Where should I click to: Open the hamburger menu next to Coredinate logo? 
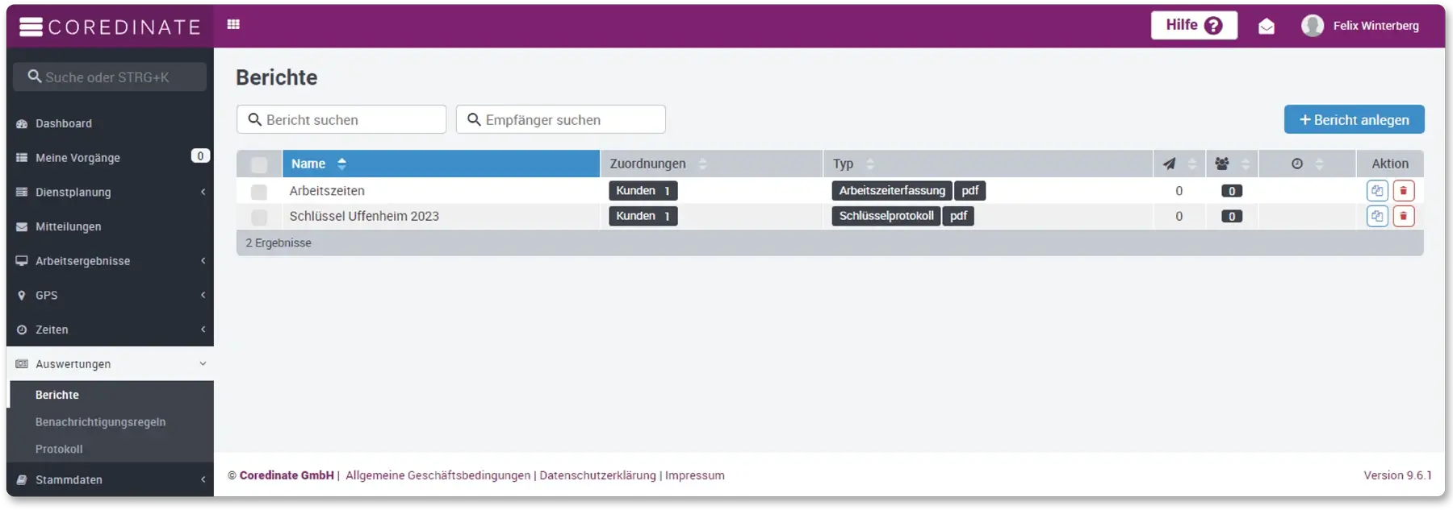31,27
